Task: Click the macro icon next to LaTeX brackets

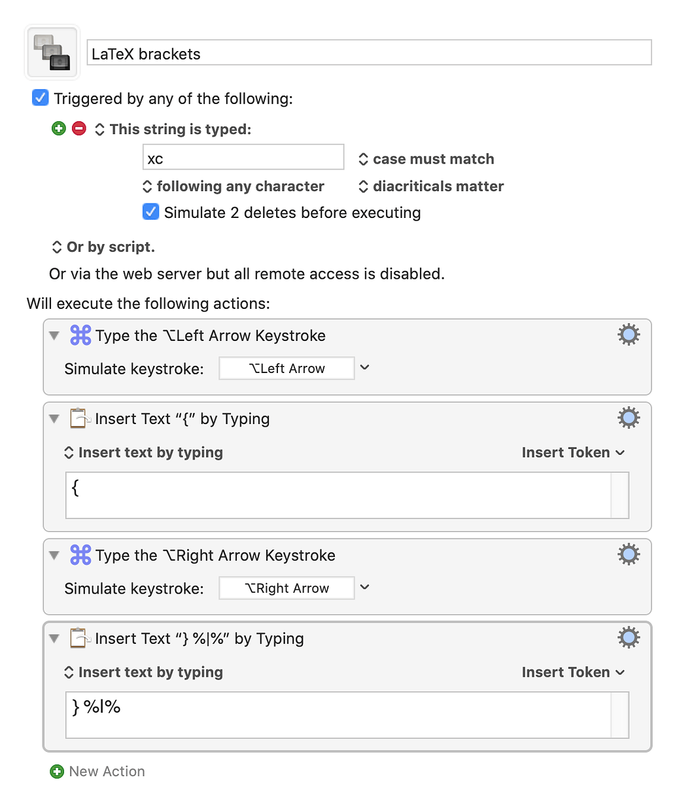Action: (x=52, y=52)
